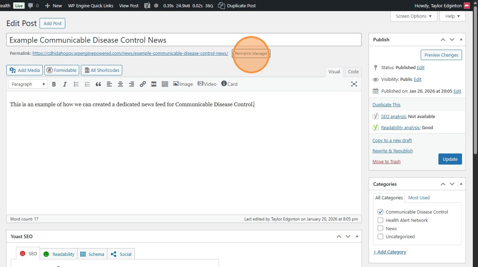Toggle the editor toolbar kitchen sink
The image size is (478, 267).
pyautogui.click(x=165, y=84)
